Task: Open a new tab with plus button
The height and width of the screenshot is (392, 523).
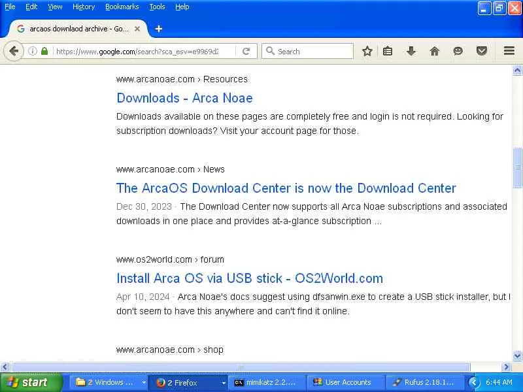Action: tap(159, 29)
